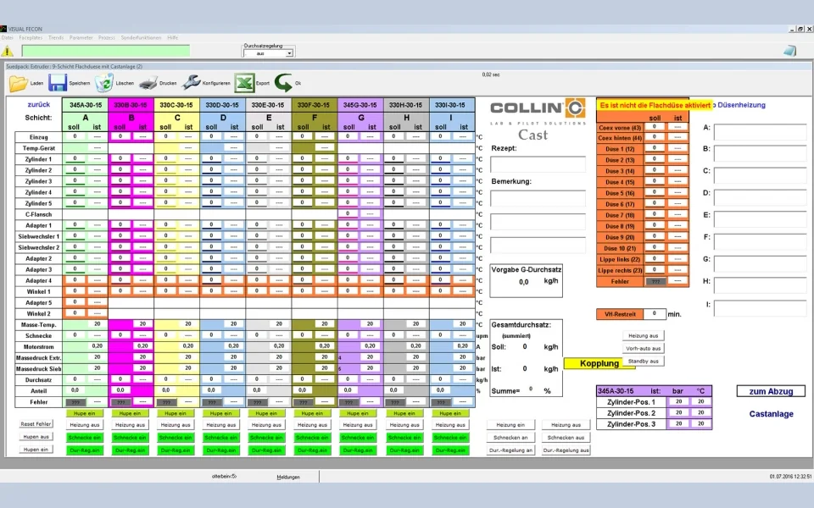This screenshot has width=814, height=508.
Task: Click the yellow warning triangle icon
Action: tap(8, 51)
